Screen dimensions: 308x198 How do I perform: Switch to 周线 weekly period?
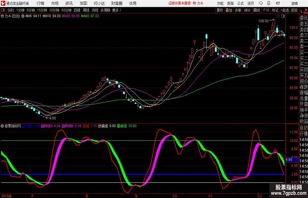tap(86, 10)
